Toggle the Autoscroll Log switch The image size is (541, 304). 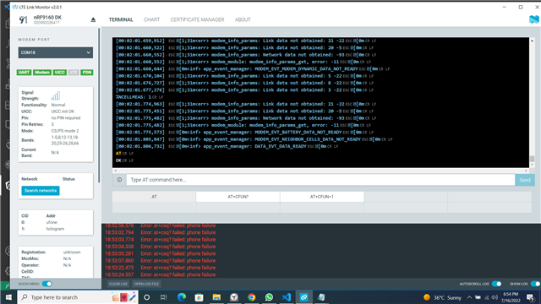(496, 284)
